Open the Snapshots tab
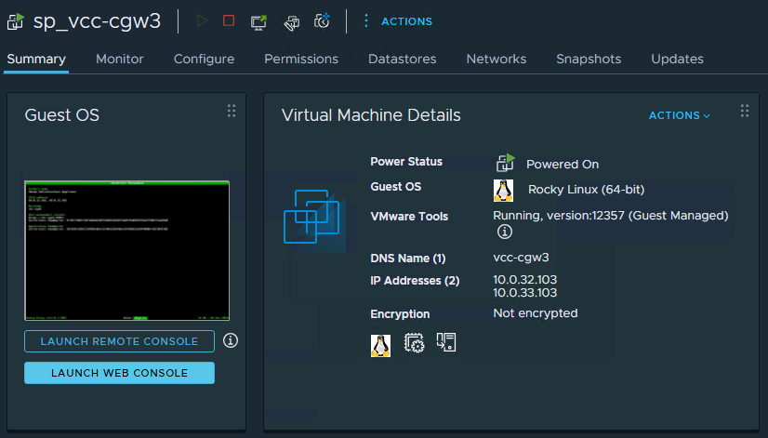This screenshot has width=768, height=438. pyautogui.click(x=589, y=60)
